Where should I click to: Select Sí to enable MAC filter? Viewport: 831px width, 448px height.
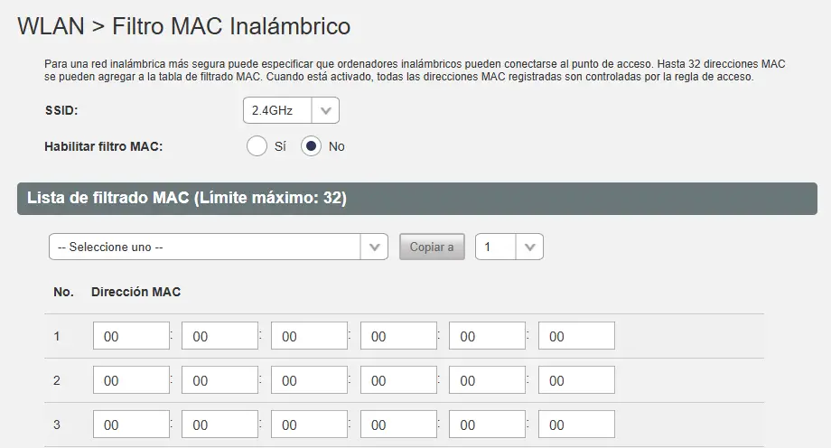pyautogui.click(x=257, y=146)
